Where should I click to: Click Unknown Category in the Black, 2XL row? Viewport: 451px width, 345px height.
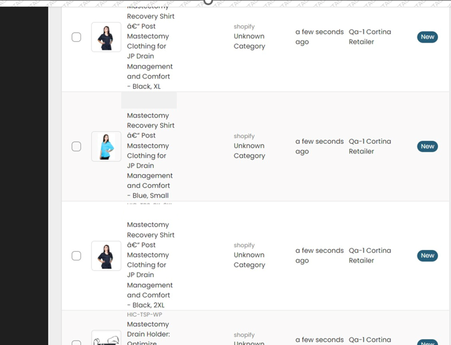click(x=249, y=260)
